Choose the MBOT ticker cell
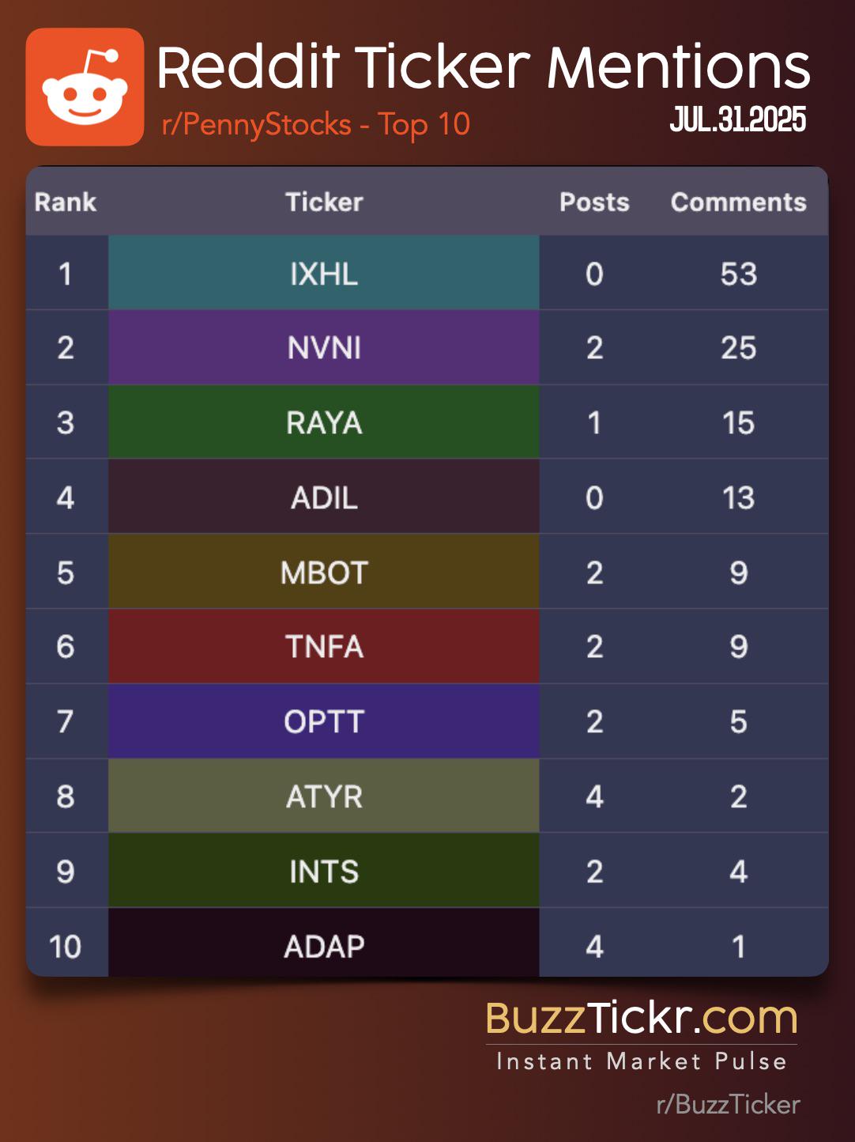 (324, 572)
